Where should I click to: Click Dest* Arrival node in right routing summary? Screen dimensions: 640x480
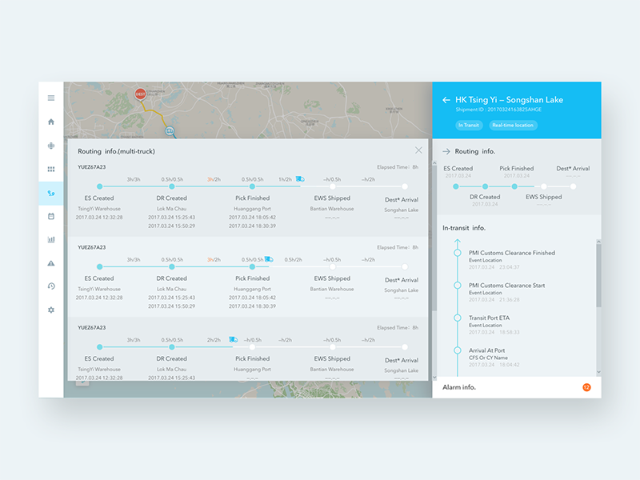point(573,186)
